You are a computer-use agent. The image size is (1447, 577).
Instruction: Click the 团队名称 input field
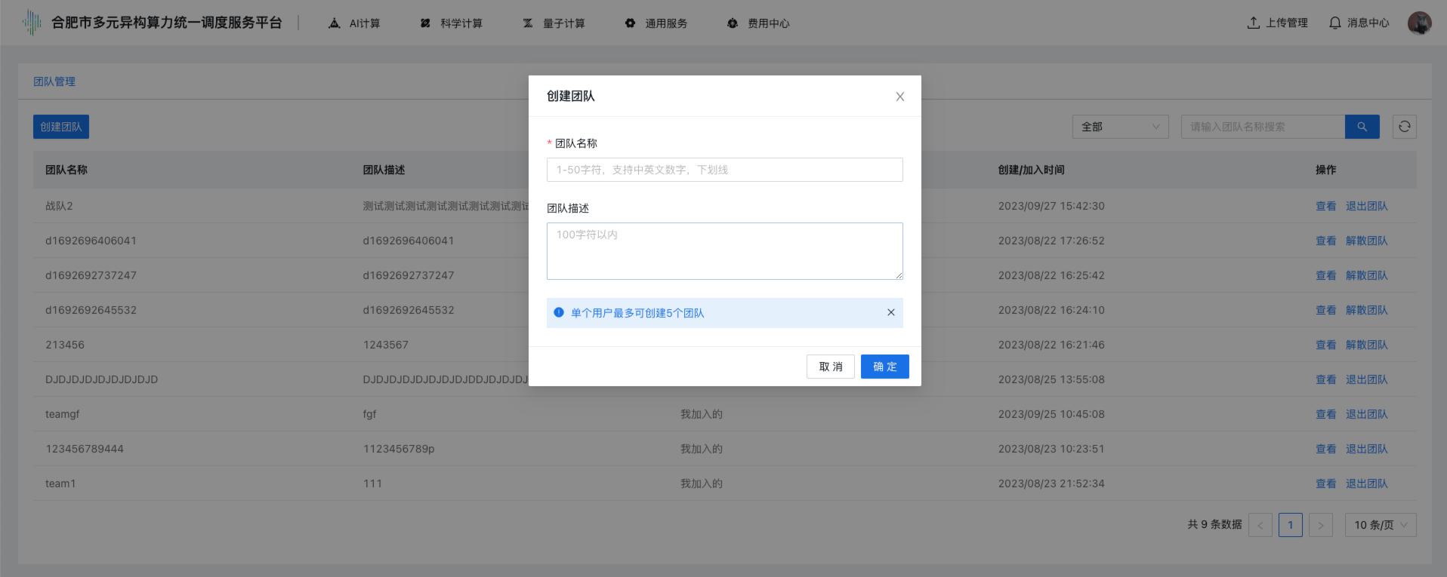[x=724, y=170]
